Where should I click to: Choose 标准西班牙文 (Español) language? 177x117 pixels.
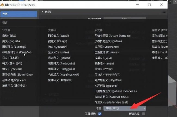coord(17,52)
